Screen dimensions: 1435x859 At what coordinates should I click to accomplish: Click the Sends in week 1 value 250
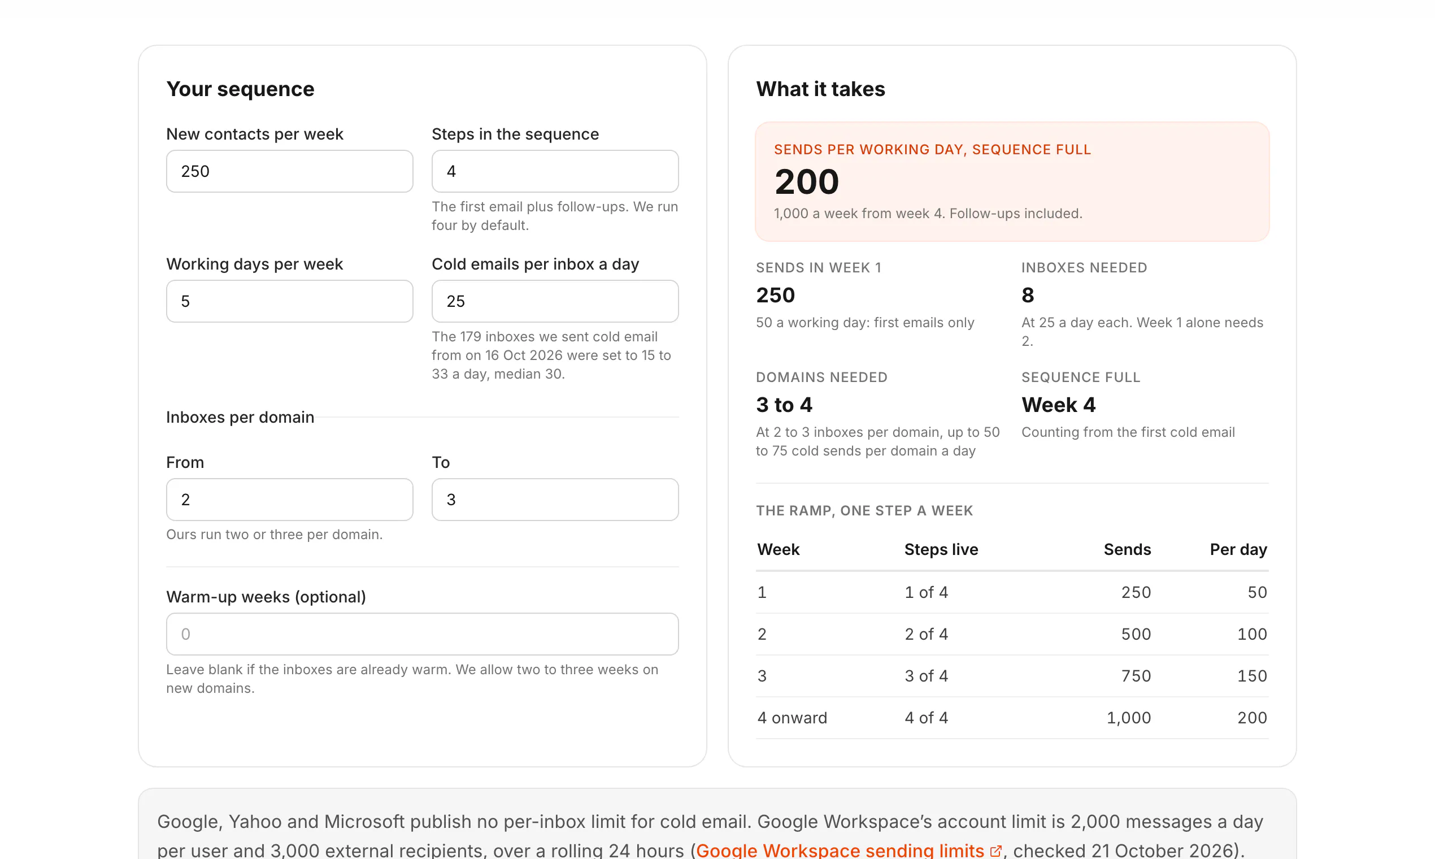click(775, 295)
